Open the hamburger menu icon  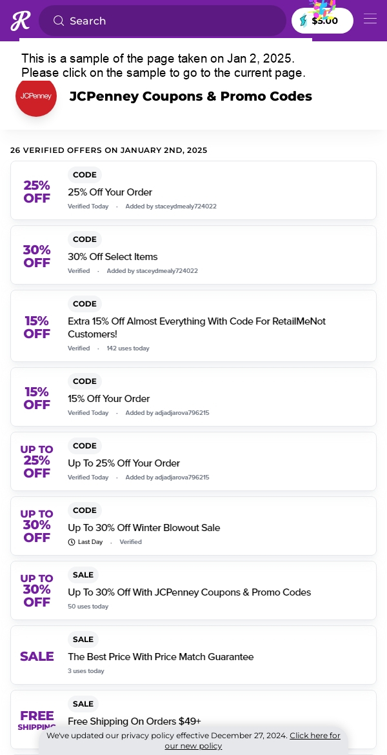(370, 19)
